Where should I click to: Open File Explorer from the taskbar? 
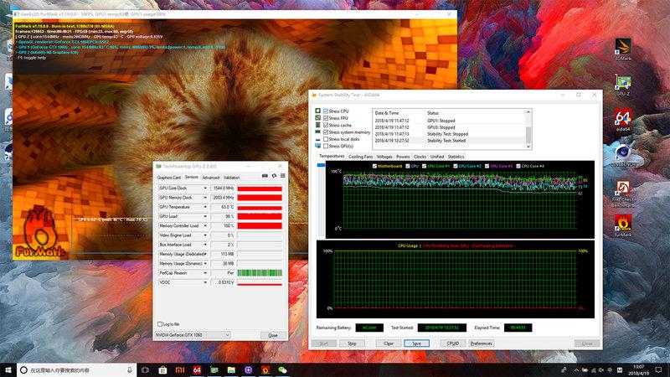231,369
